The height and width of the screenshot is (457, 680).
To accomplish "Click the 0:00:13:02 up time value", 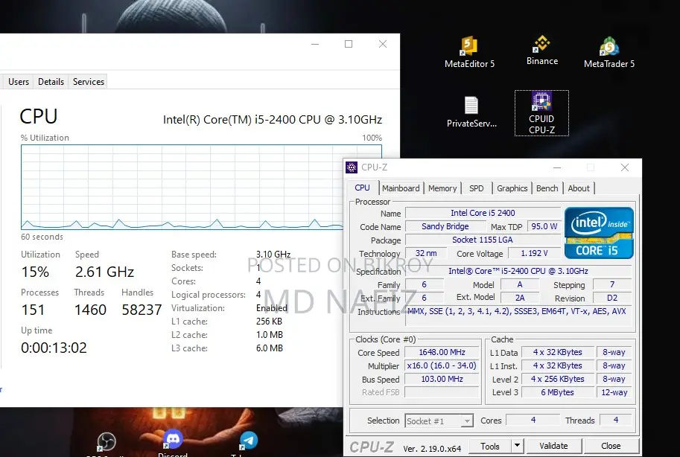I will [x=54, y=348].
